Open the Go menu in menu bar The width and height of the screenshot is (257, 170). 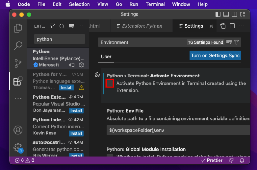pyautogui.click(x=119, y=4)
